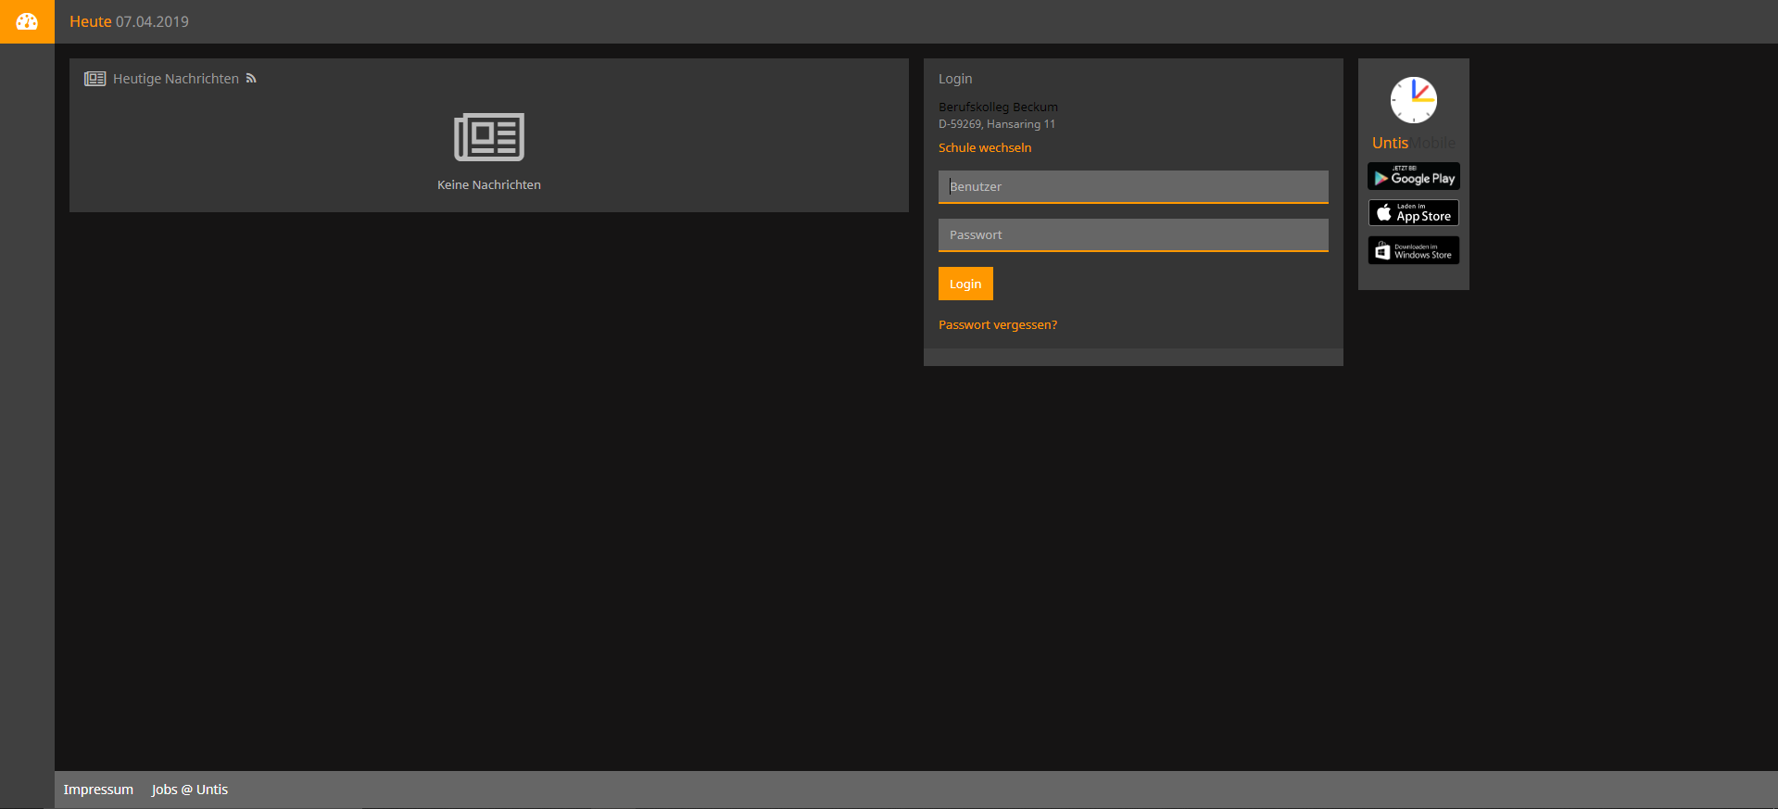This screenshot has width=1778, height=809.
Task: Click the large newspaper placeholder icon
Action: coord(488,137)
